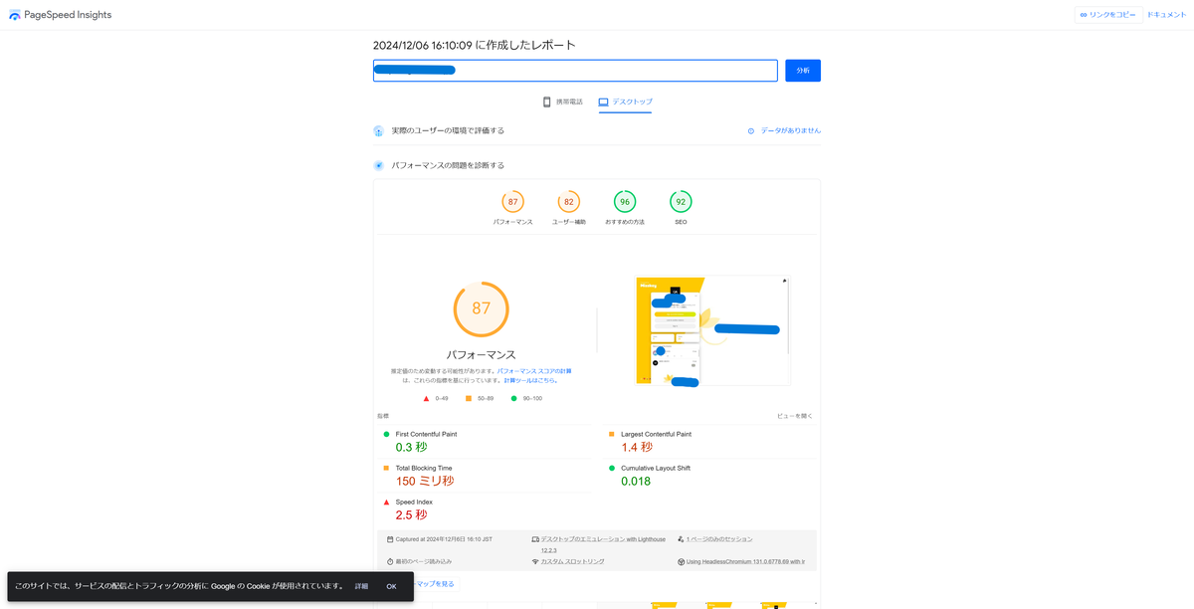Click the link-copy chain icon

click(1084, 15)
